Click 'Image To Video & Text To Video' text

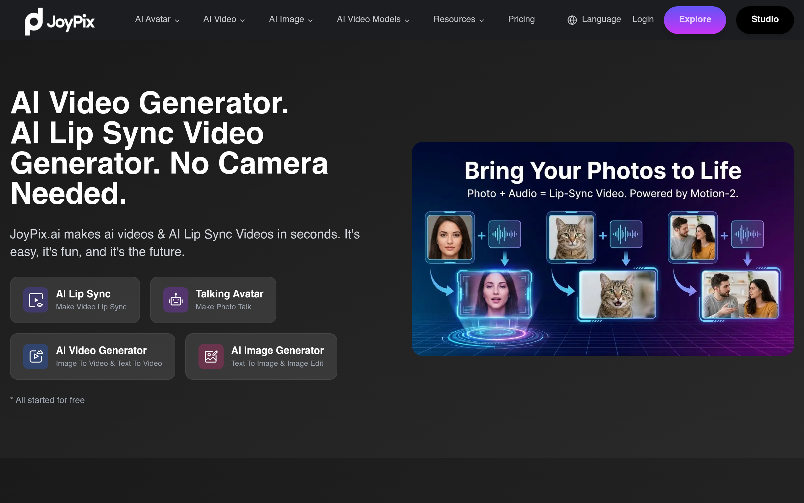click(109, 363)
